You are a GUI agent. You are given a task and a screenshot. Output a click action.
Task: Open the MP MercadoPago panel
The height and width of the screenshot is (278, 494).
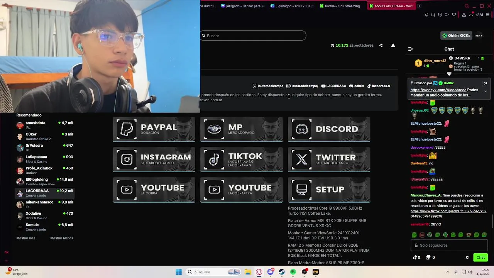[242, 129]
